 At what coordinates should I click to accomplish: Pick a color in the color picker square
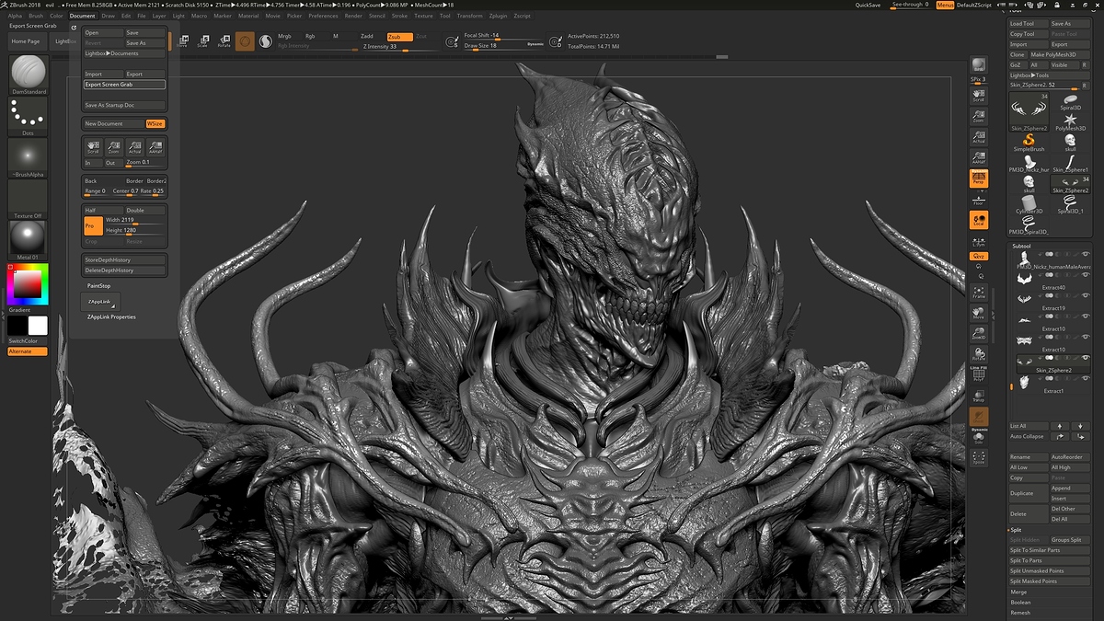tap(28, 284)
